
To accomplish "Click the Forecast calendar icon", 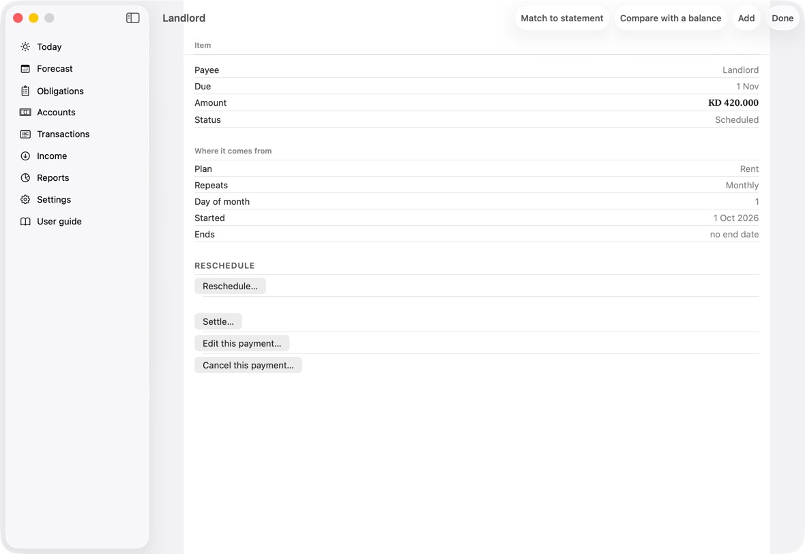I will (25, 69).
